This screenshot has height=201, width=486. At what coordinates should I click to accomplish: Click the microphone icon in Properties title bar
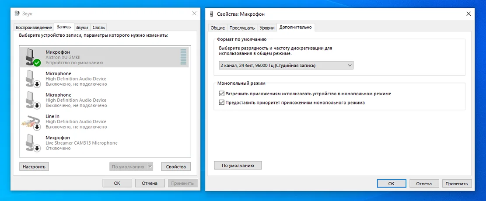(212, 14)
